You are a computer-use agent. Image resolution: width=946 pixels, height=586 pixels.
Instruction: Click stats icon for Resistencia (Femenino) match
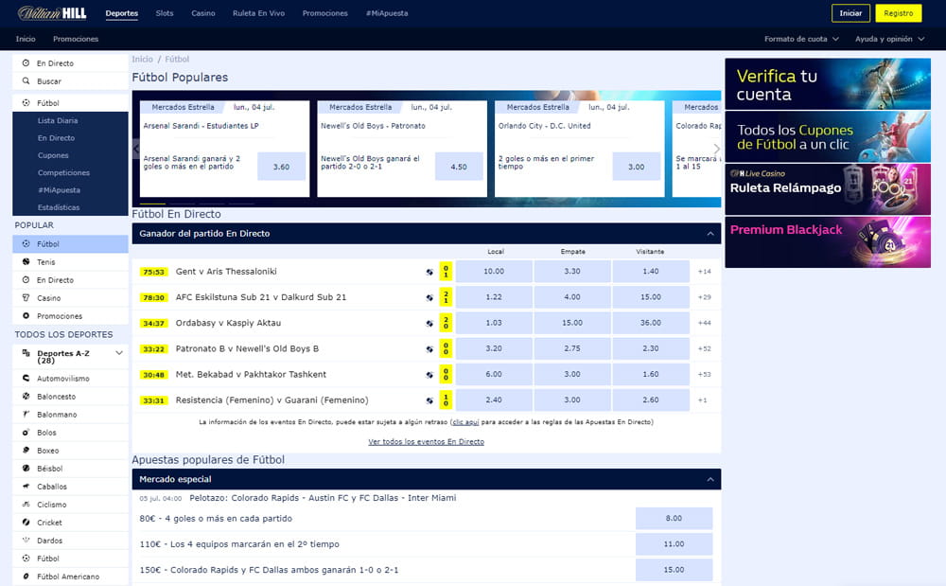[x=429, y=400]
